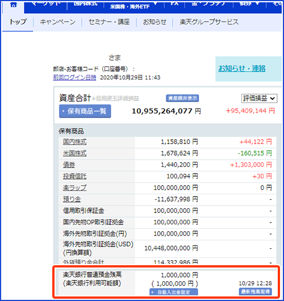Open the 評価損益 dropdown

(x=259, y=98)
